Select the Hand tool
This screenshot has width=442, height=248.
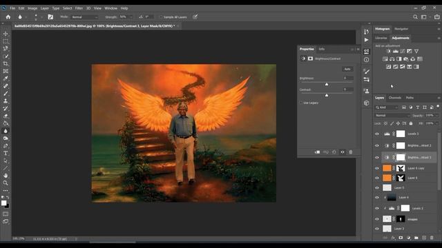coord(6,176)
